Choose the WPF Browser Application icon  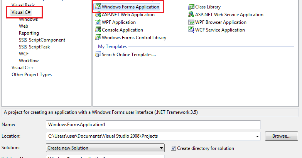[191, 22]
